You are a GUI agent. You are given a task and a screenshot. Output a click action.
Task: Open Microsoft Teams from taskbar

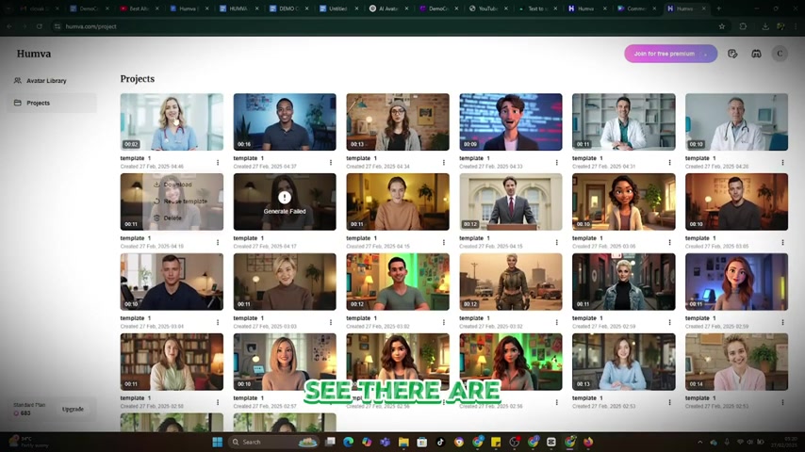pos(385,442)
